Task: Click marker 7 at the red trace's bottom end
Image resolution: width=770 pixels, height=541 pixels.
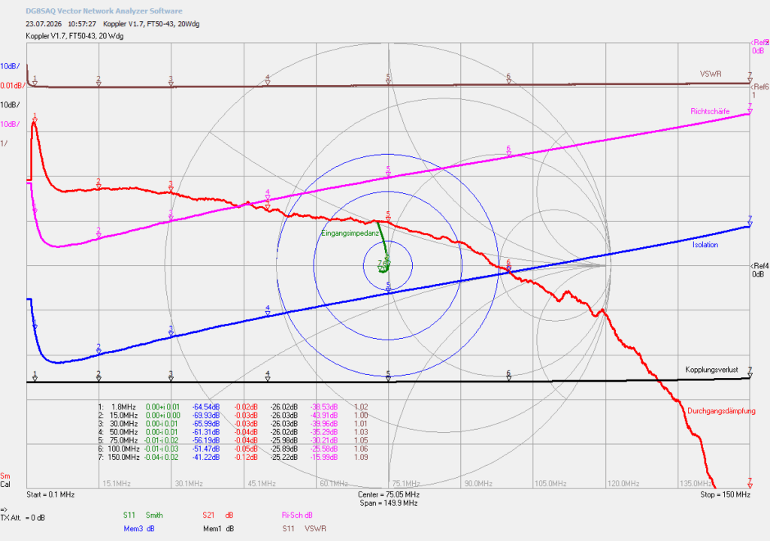Action: tap(750, 483)
